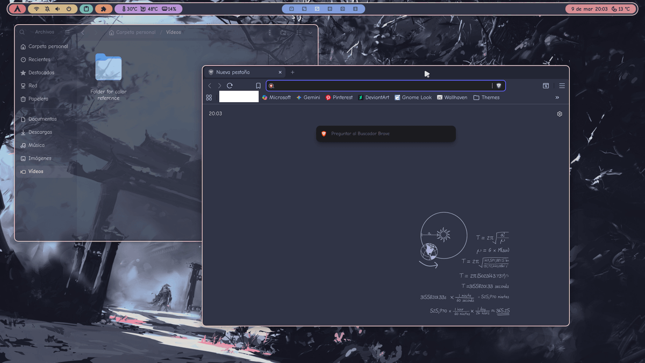
Task: Switch to the fifth workspace indicator
Action: coord(342,9)
